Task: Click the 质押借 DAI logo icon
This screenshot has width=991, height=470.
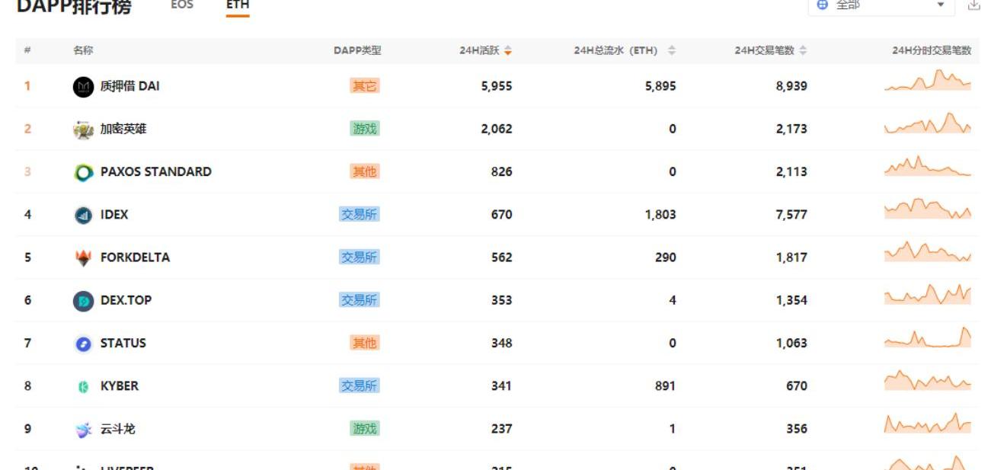Action: [x=83, y=87]
